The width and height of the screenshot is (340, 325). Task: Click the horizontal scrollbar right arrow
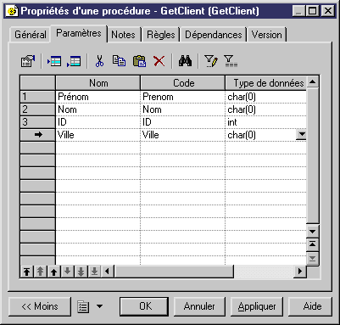pyautogui.click(x=299, y=272)
